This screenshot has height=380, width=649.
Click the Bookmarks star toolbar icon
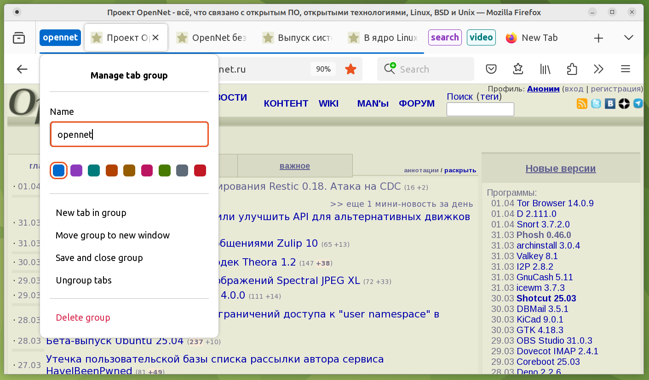(x=518, y=69)
